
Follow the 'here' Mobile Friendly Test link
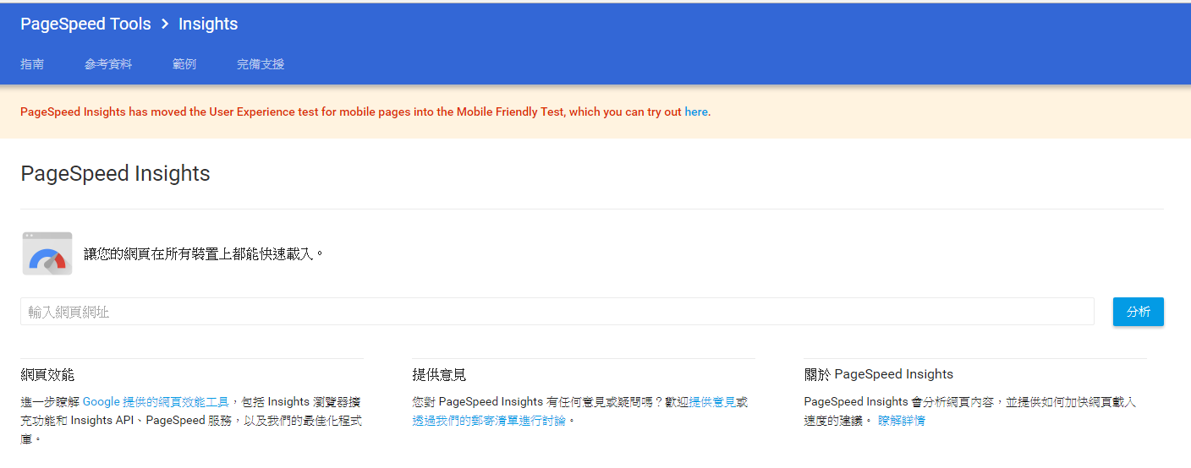[696, 112]
